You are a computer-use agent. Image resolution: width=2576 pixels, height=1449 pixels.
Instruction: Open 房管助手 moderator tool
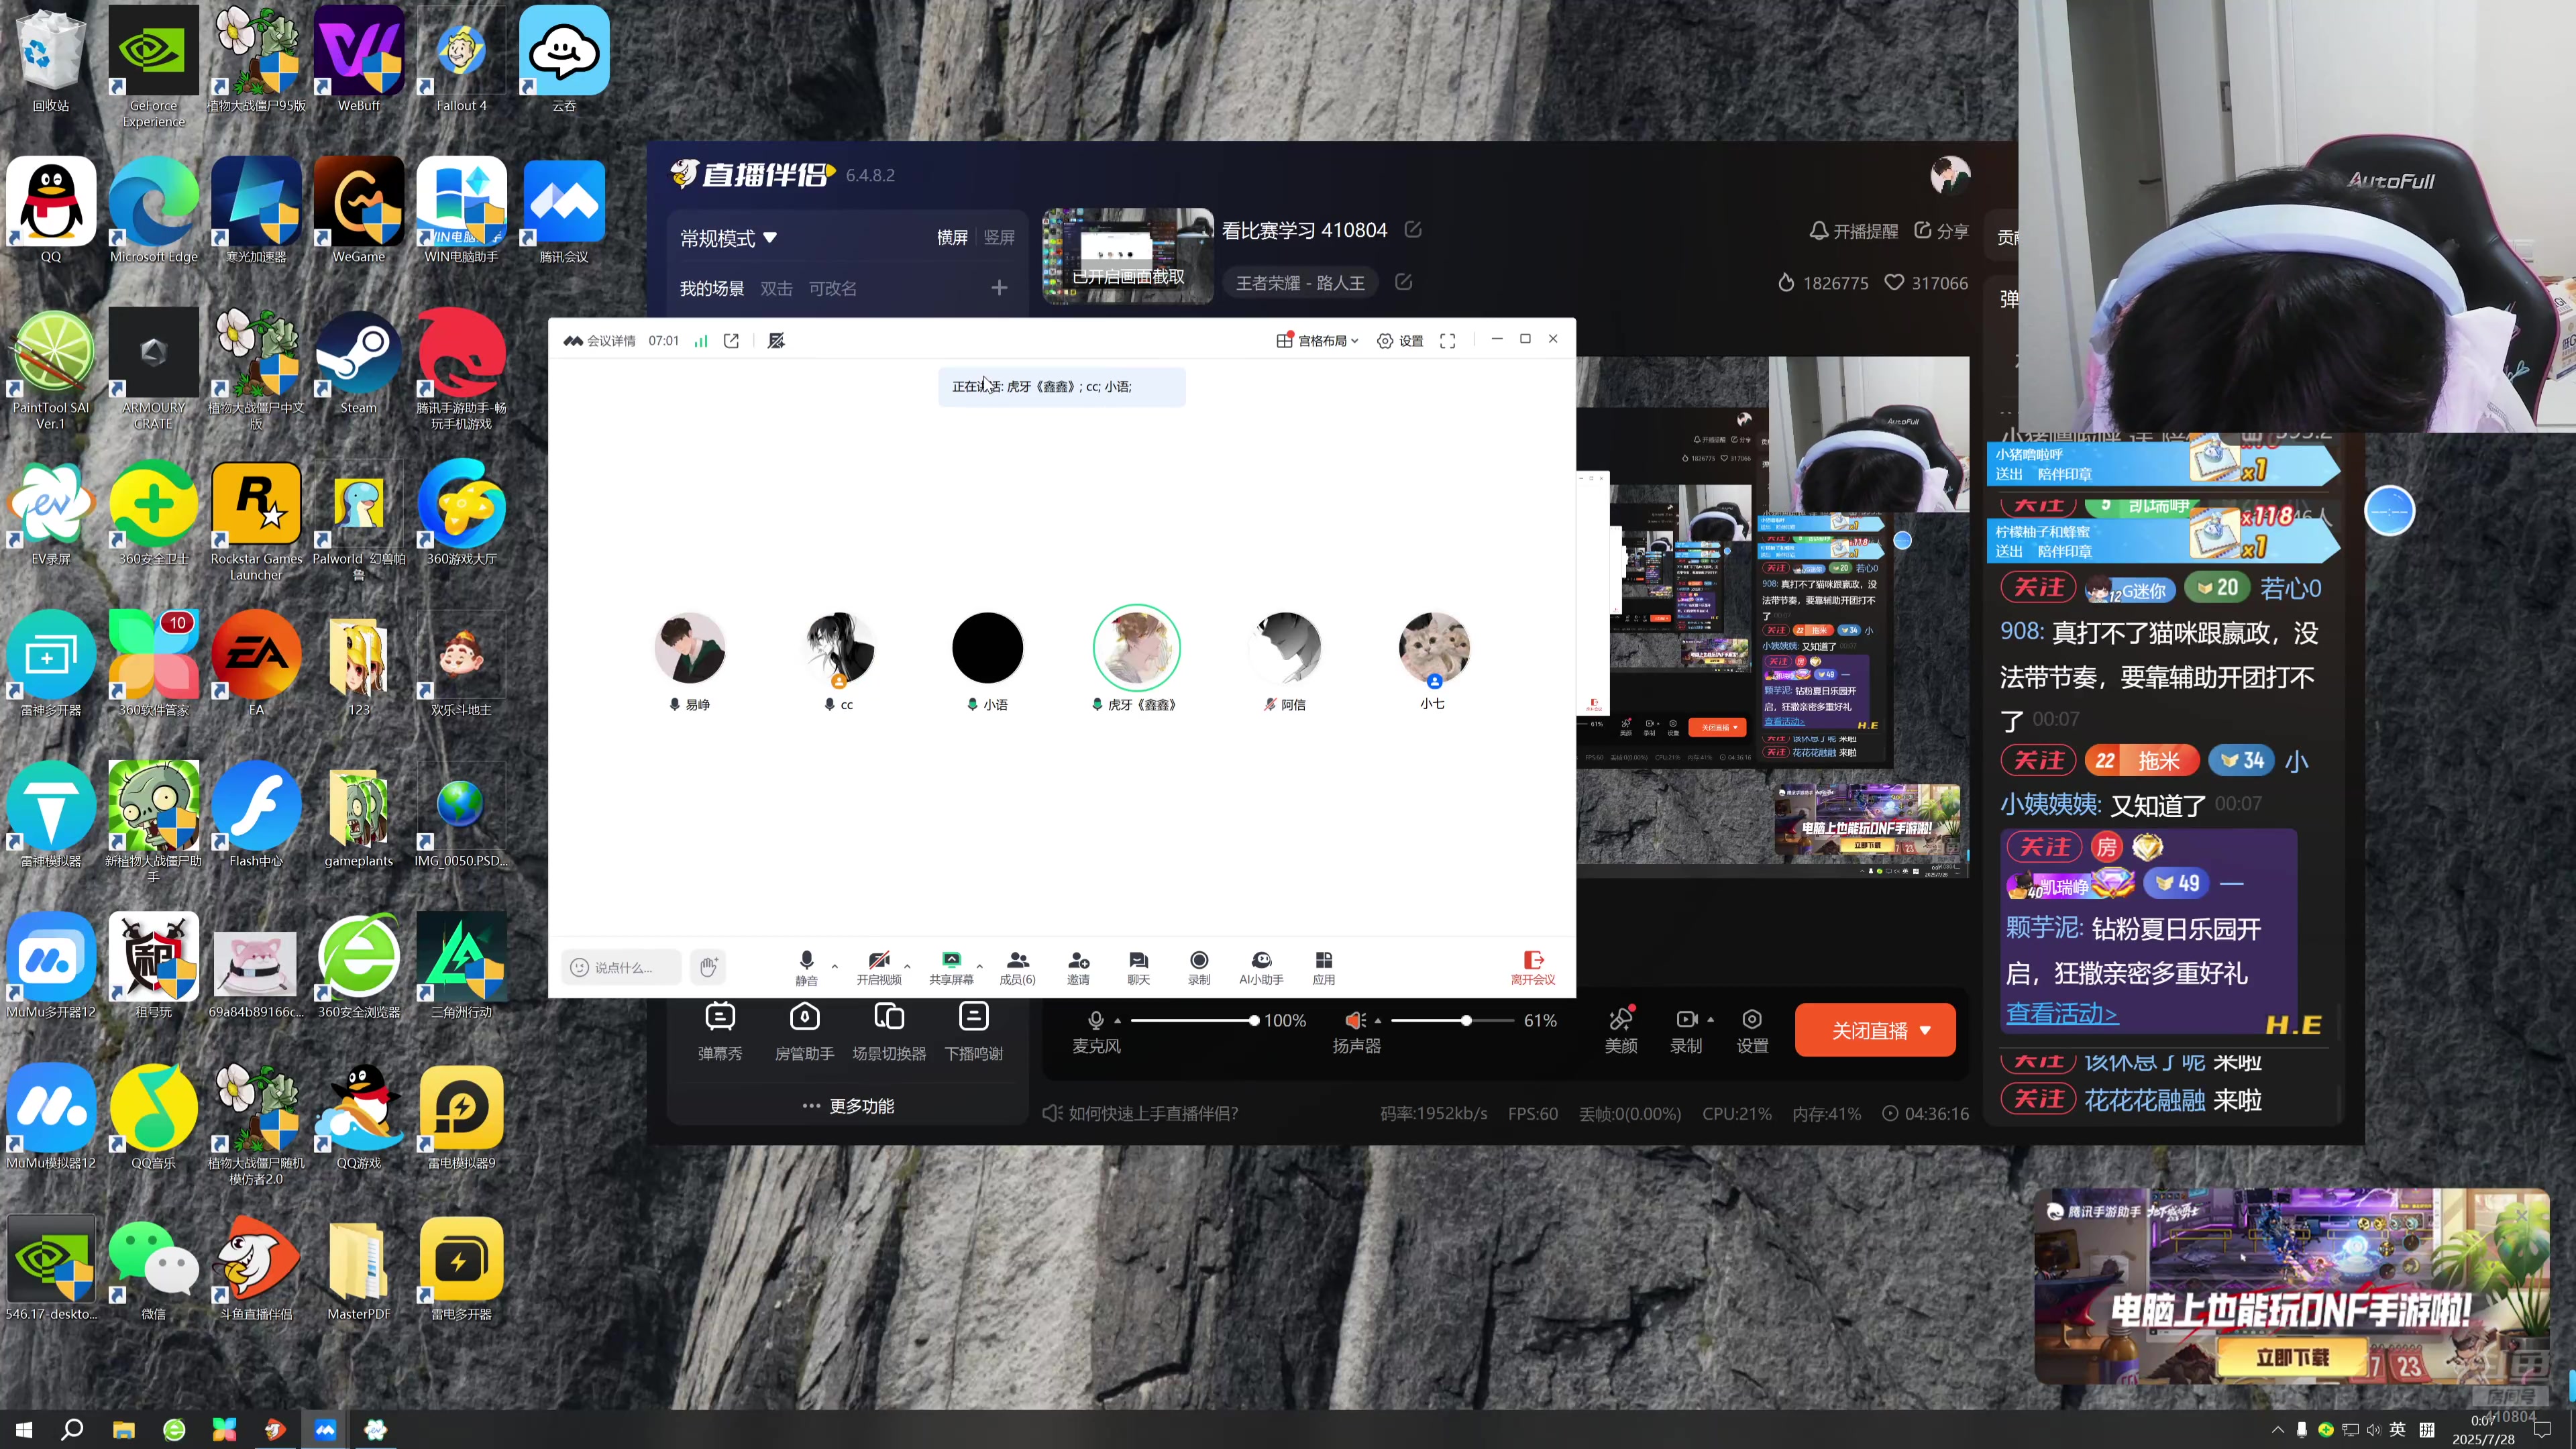804,1031
